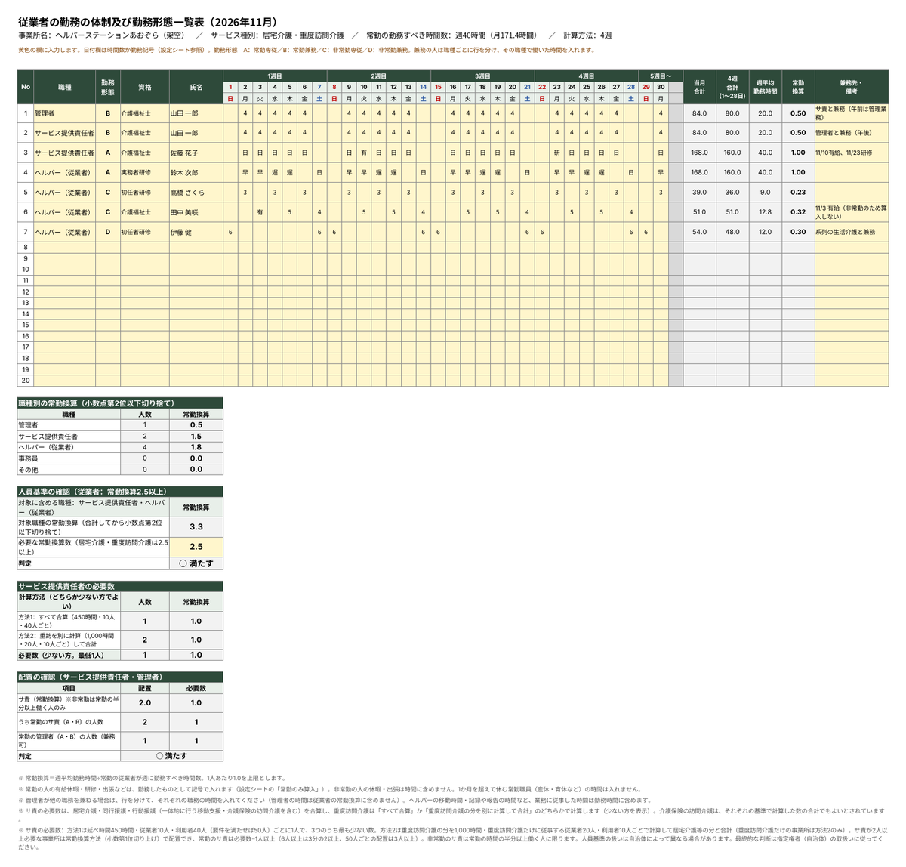The width and height of the screenshot is (906, 867).
Task: Click the remark 11/10有給、11/23研修
Action: coord(851,153)
